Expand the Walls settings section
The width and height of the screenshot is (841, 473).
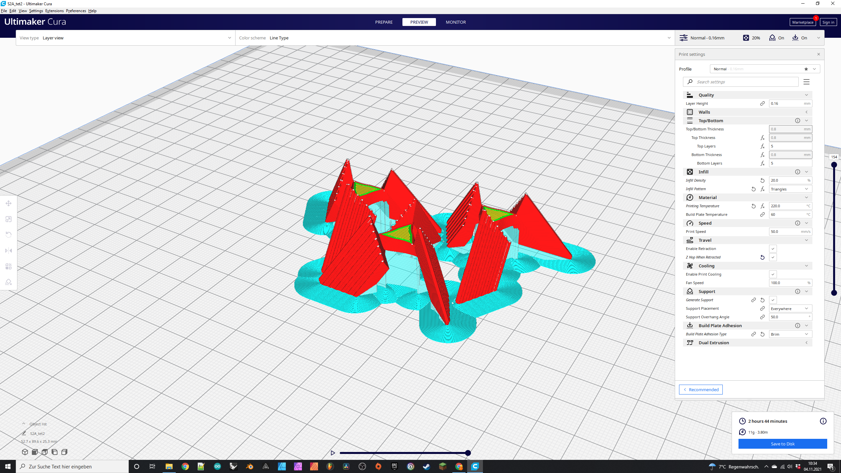(x=747, y=112)
